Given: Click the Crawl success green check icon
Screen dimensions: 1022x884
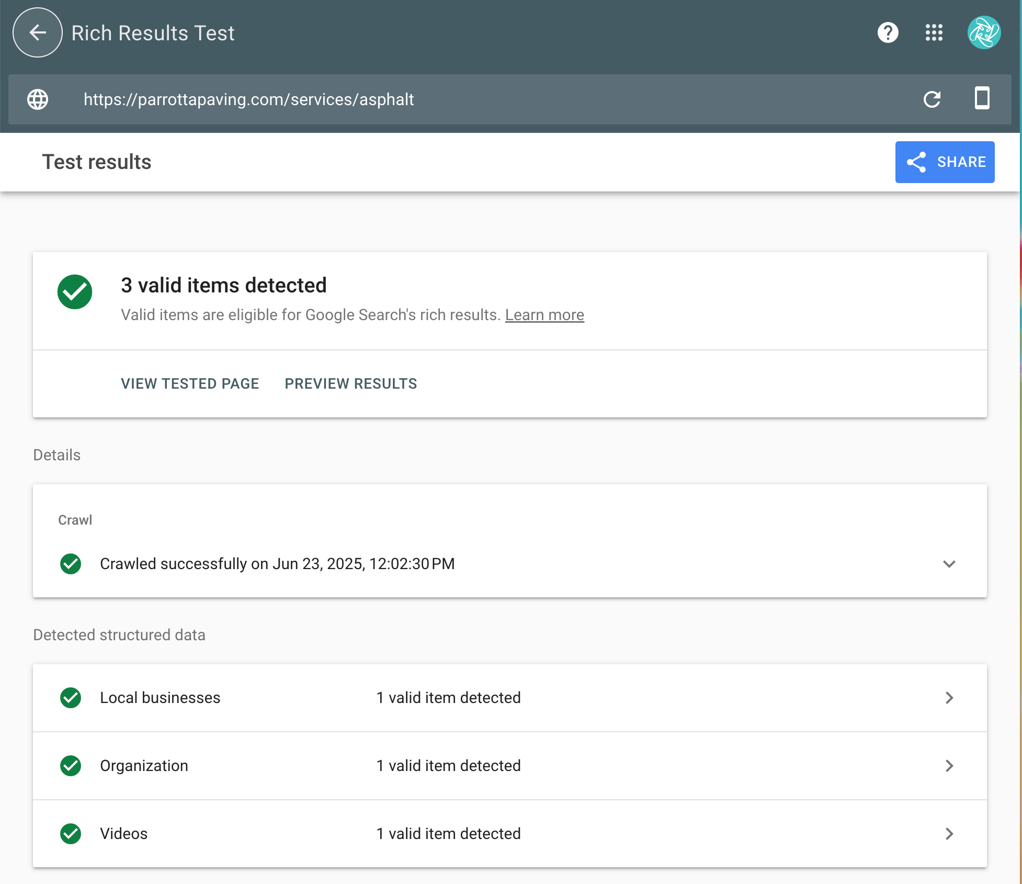Looking at the screenshot, I should (x=71, y=564).
